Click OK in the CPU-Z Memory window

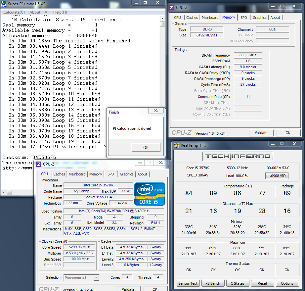[x=288, y=133]
